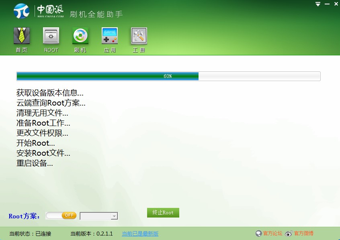Click the 当前版本：0.2.1.1 text
The width and height of the screenshot is (340, 240).
tap(92, 234)
